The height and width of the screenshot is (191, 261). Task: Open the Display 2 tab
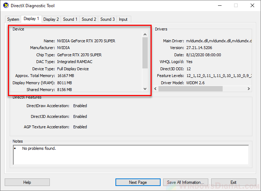tap(51, 19)
